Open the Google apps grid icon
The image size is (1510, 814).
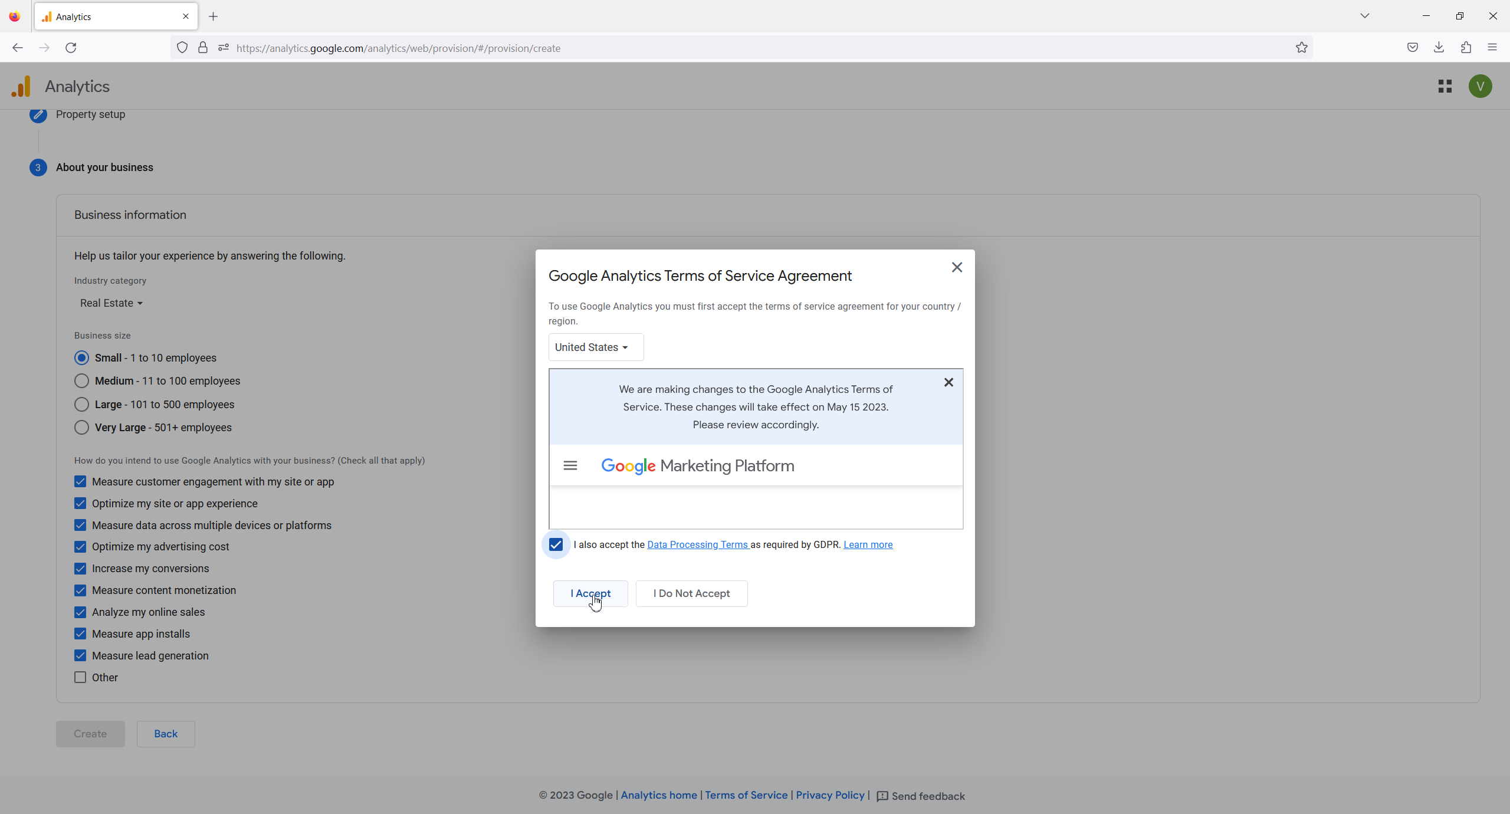click(1445, 86)
